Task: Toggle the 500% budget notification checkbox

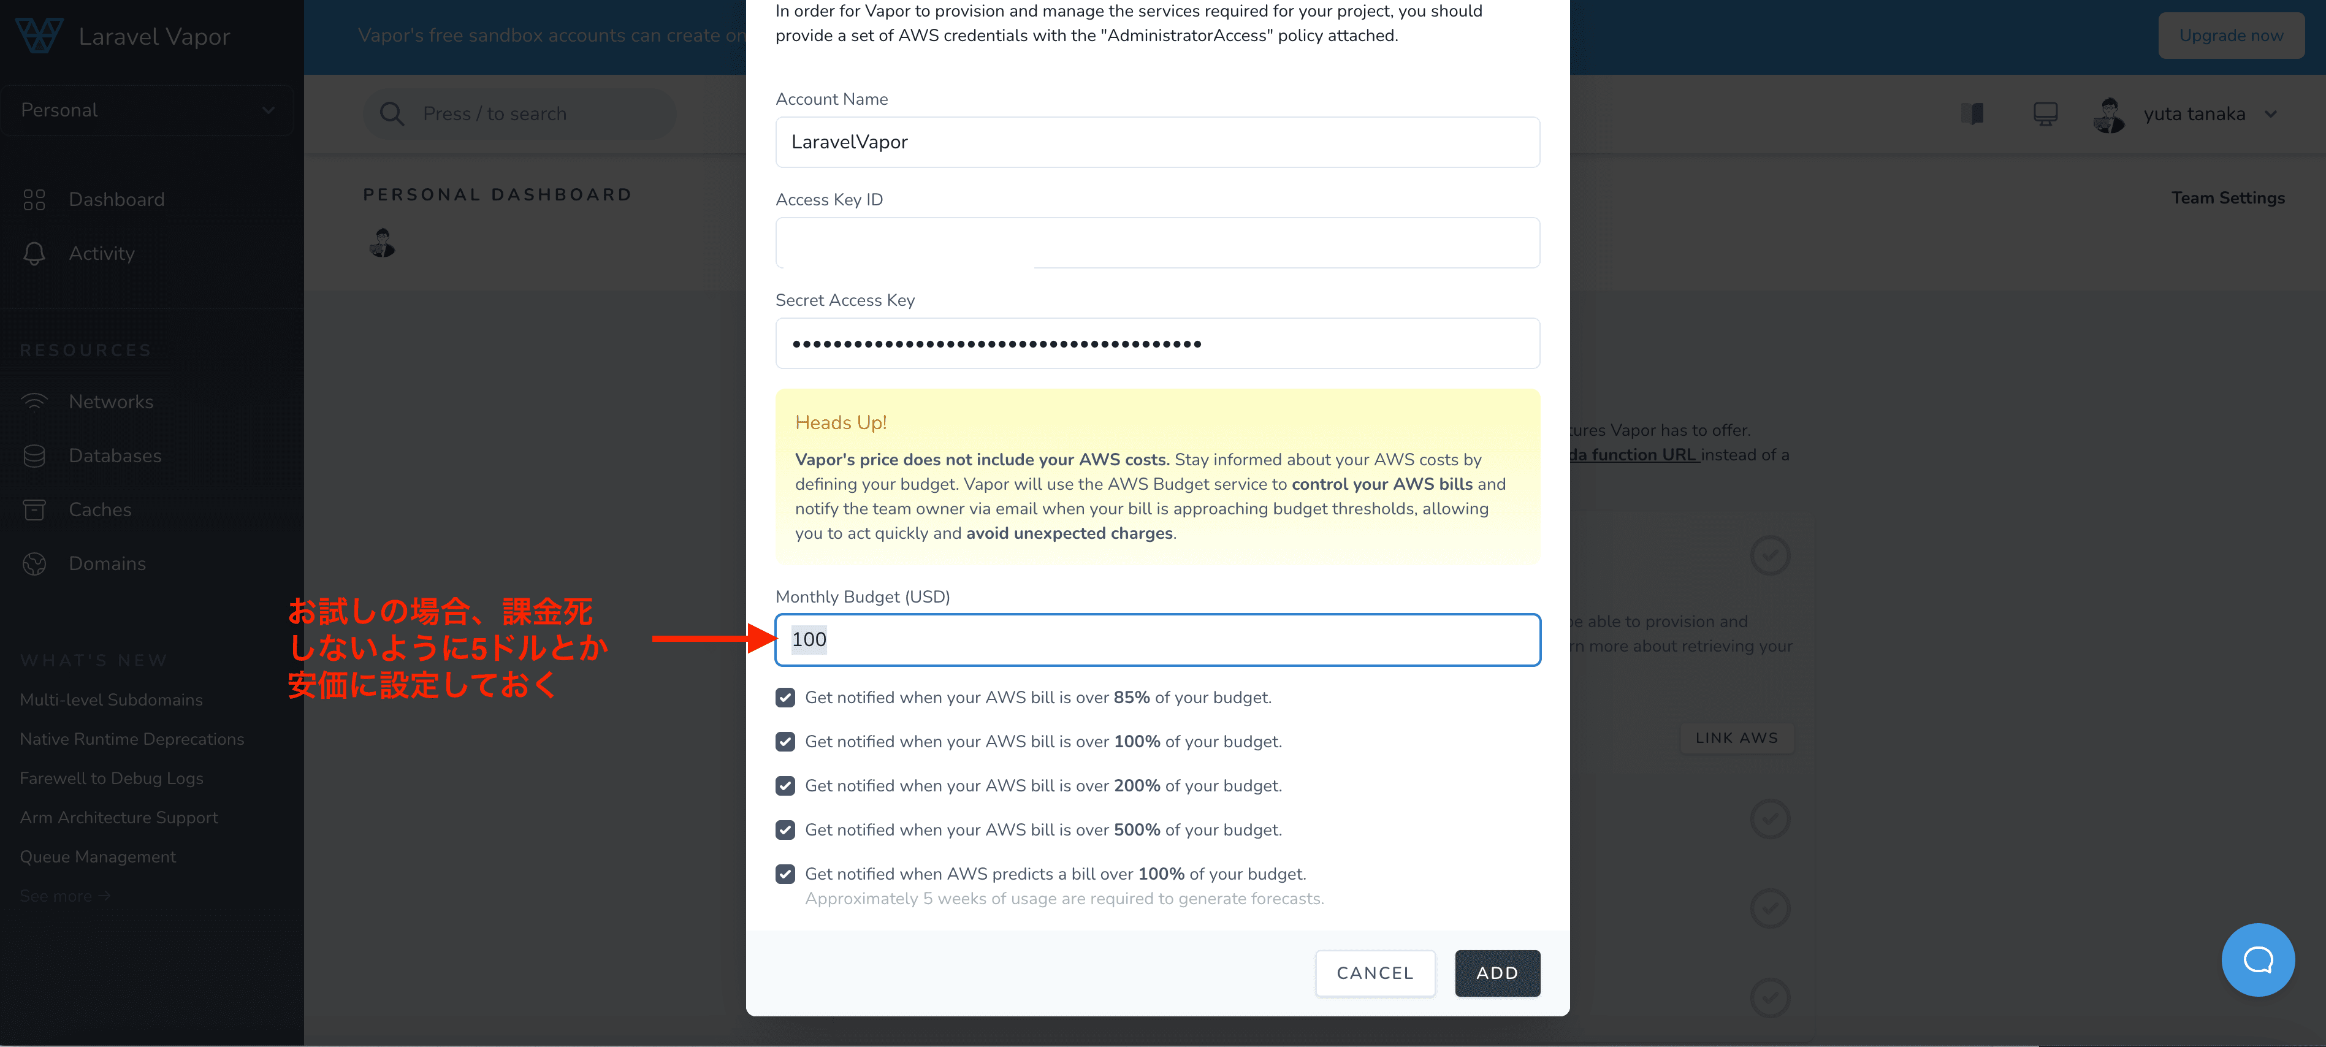Action: pyautogui.click(x=785, y=829)
